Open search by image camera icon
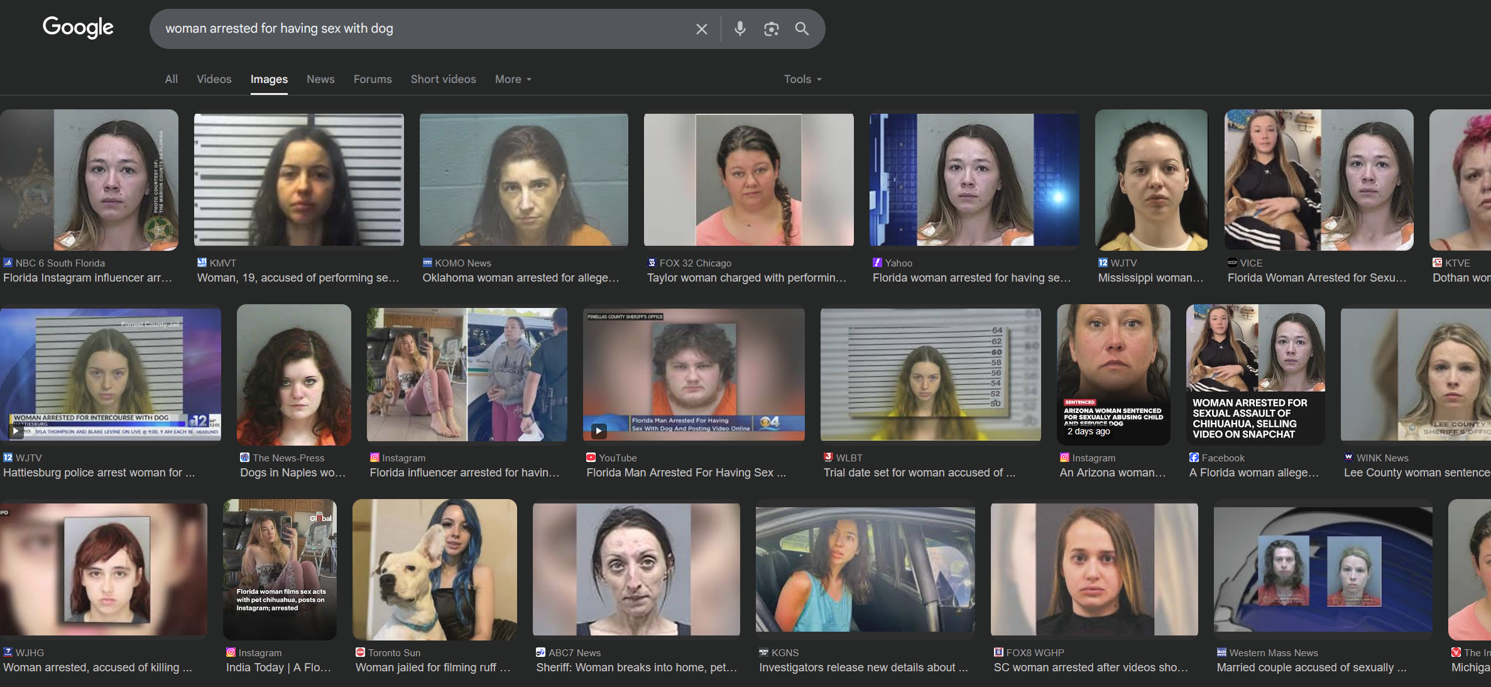 click(x=771, y=29)
